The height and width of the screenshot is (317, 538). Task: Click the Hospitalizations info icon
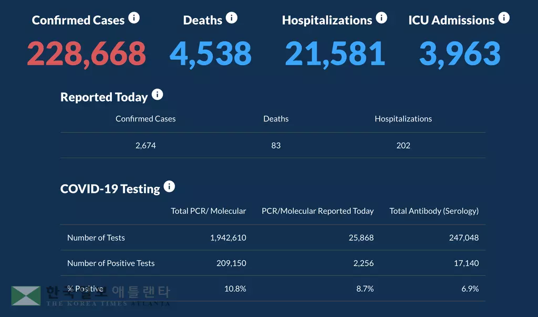tap(381, 18)
